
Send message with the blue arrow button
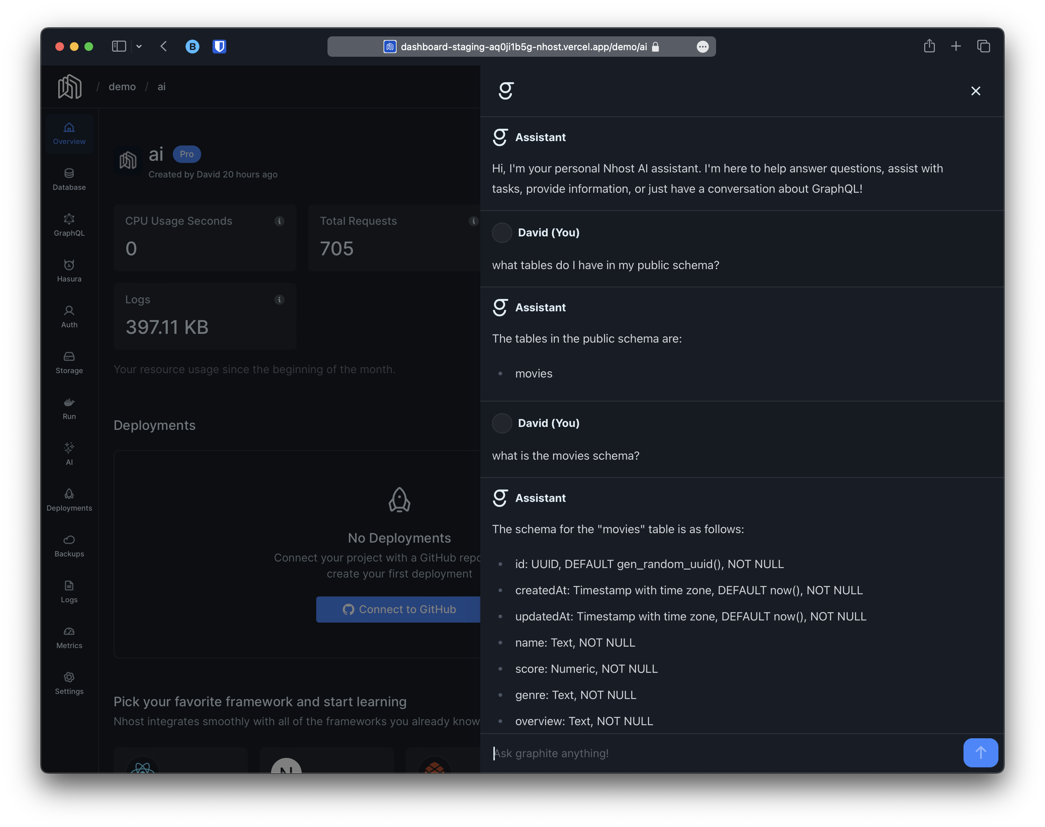click(x=980, y=752)
